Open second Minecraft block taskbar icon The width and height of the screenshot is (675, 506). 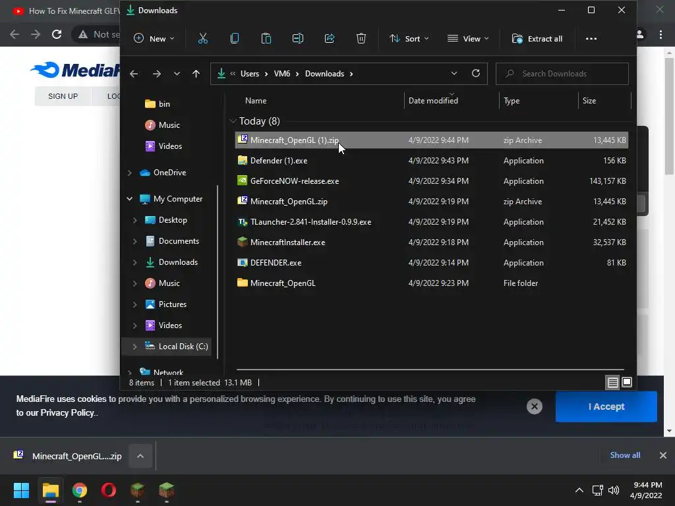[x=167, y=490]
